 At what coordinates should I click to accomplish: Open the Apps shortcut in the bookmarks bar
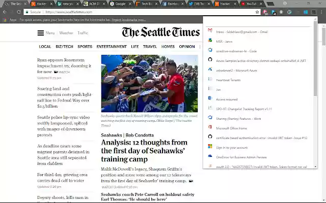click(10, 20)
